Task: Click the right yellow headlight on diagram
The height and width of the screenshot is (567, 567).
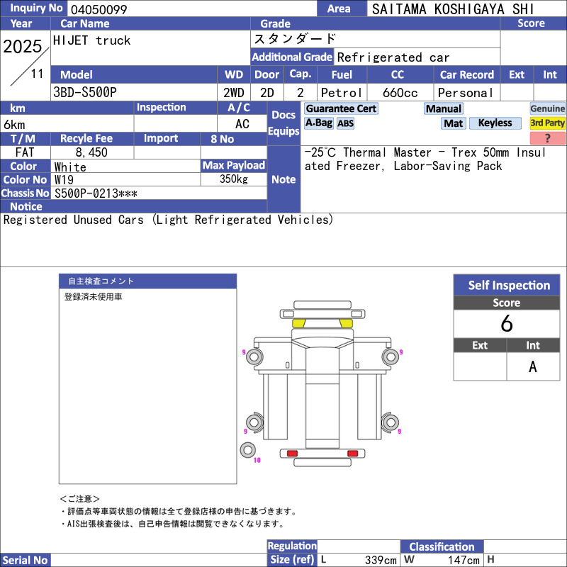Action: (x=346, y=323)
